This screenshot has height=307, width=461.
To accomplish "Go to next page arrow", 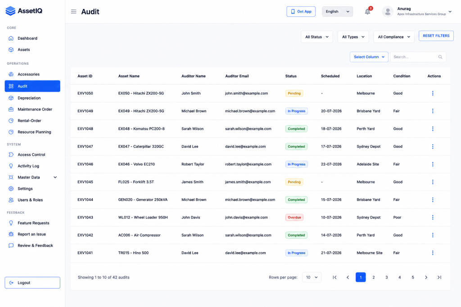I will [x=426, y=277].
